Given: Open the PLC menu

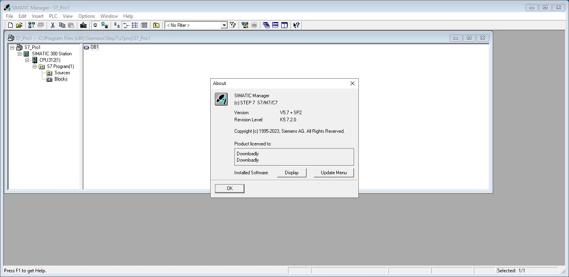Looking at the screenshot, I should pos(53,16).
